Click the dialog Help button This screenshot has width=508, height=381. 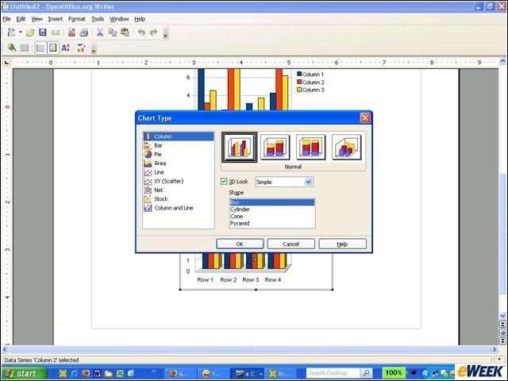342,244
